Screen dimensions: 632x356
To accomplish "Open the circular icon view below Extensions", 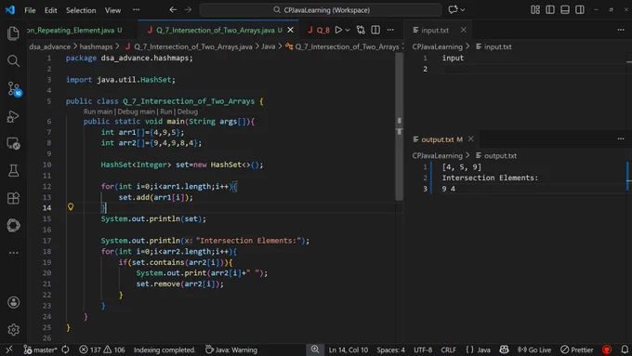I will point(13,225).
